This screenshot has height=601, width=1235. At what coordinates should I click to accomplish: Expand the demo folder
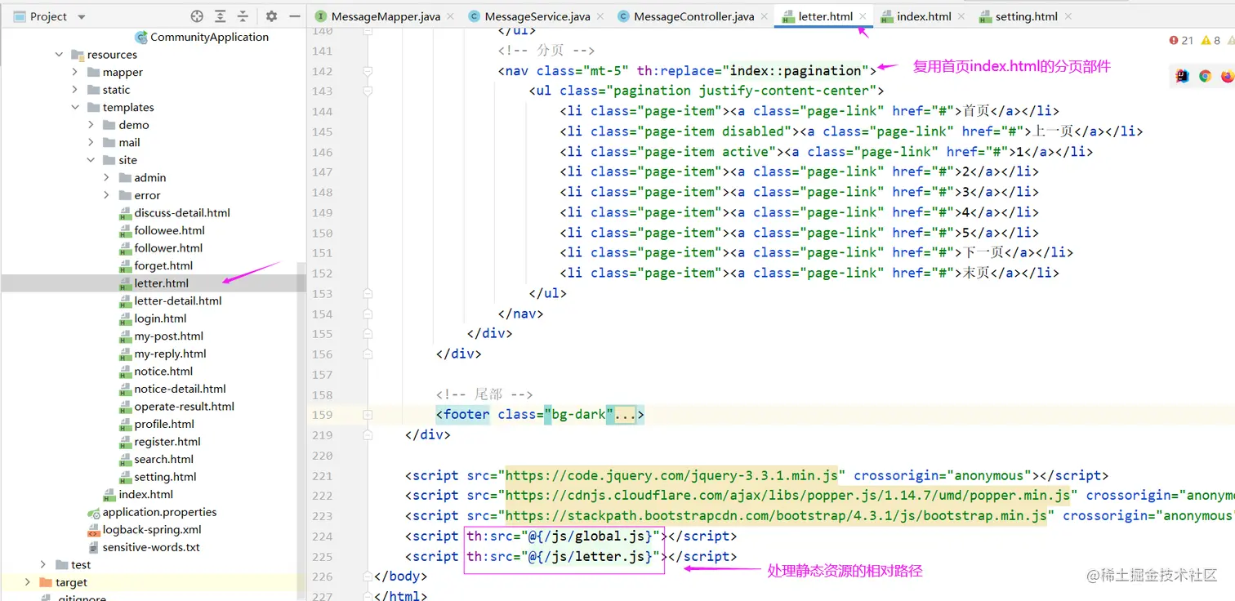(91, 125)
